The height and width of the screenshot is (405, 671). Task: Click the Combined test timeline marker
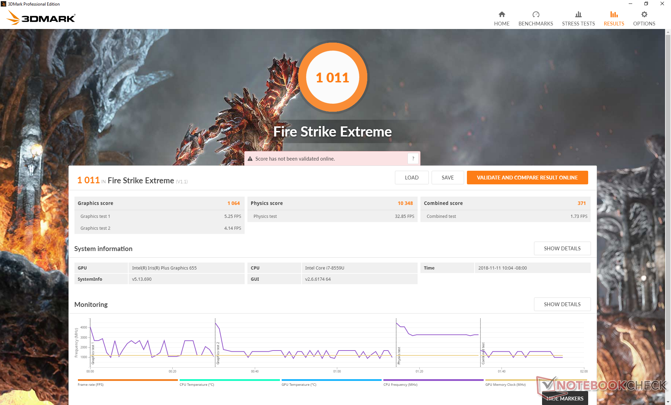[483, 353]
